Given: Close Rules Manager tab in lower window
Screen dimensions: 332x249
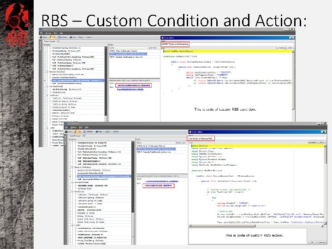Looking at the screenshot, I should point(83,136).
